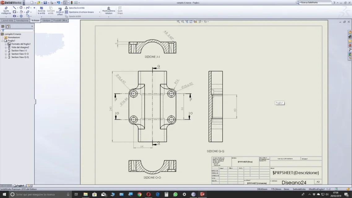Open Accorcia le entità dropdown arrow
The height and width of the screenshot is (198, 352).
41,17
